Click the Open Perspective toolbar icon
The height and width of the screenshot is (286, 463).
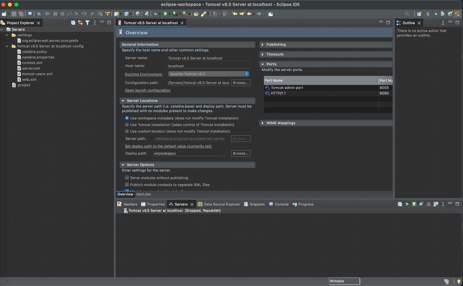419,14
